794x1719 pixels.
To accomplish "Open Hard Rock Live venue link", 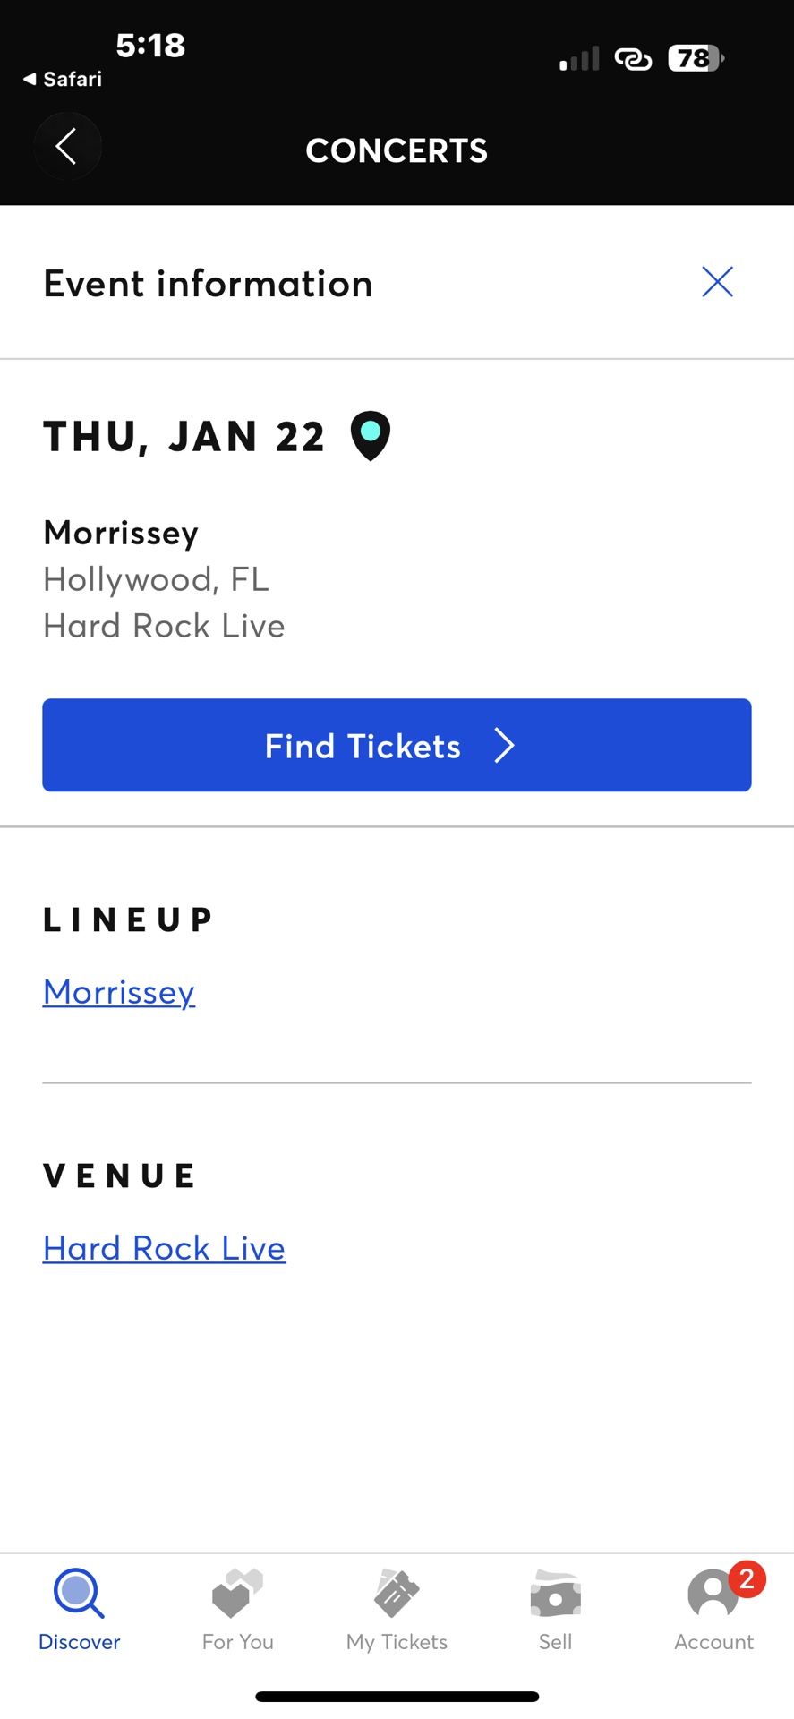I will point(165,1248).
